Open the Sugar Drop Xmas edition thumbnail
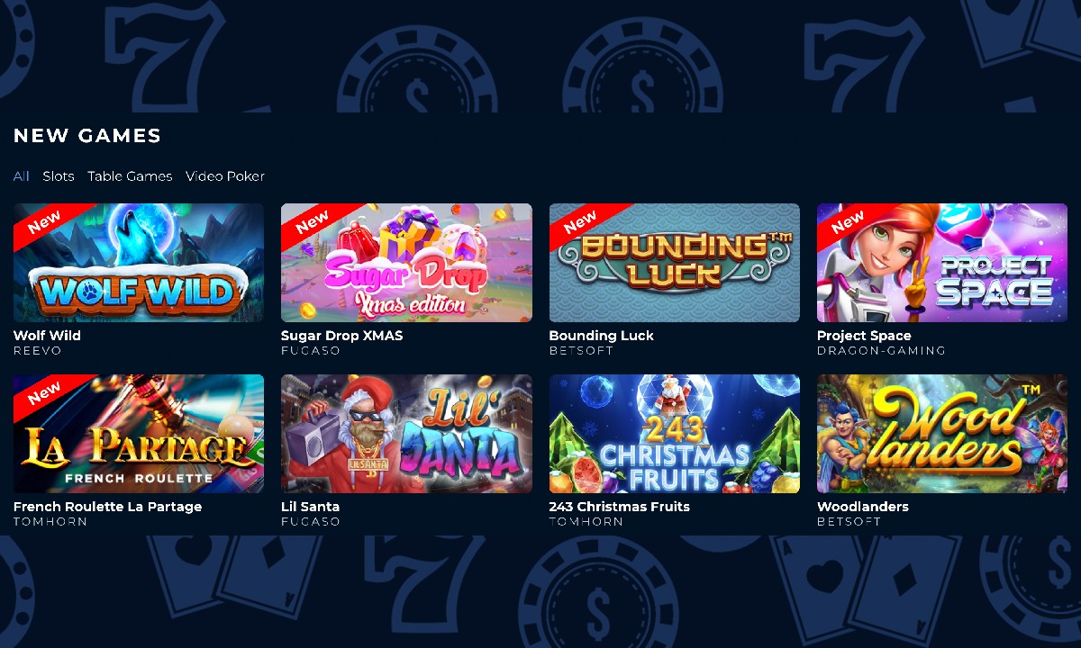 point(406,263)
